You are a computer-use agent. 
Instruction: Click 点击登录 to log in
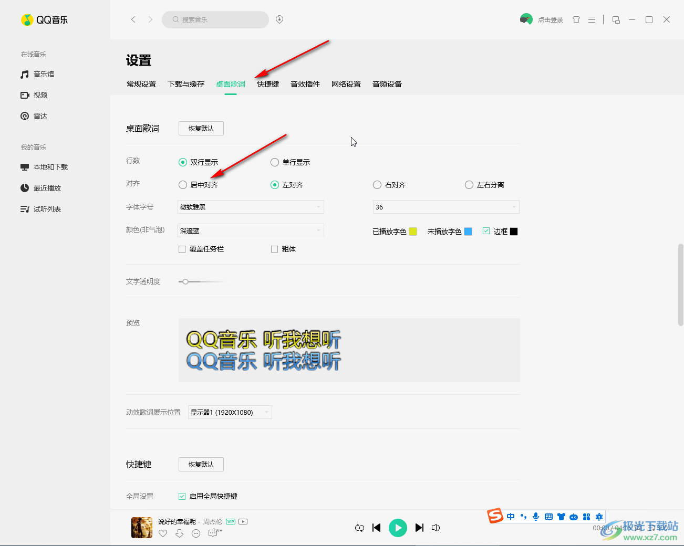click(551, 20)
